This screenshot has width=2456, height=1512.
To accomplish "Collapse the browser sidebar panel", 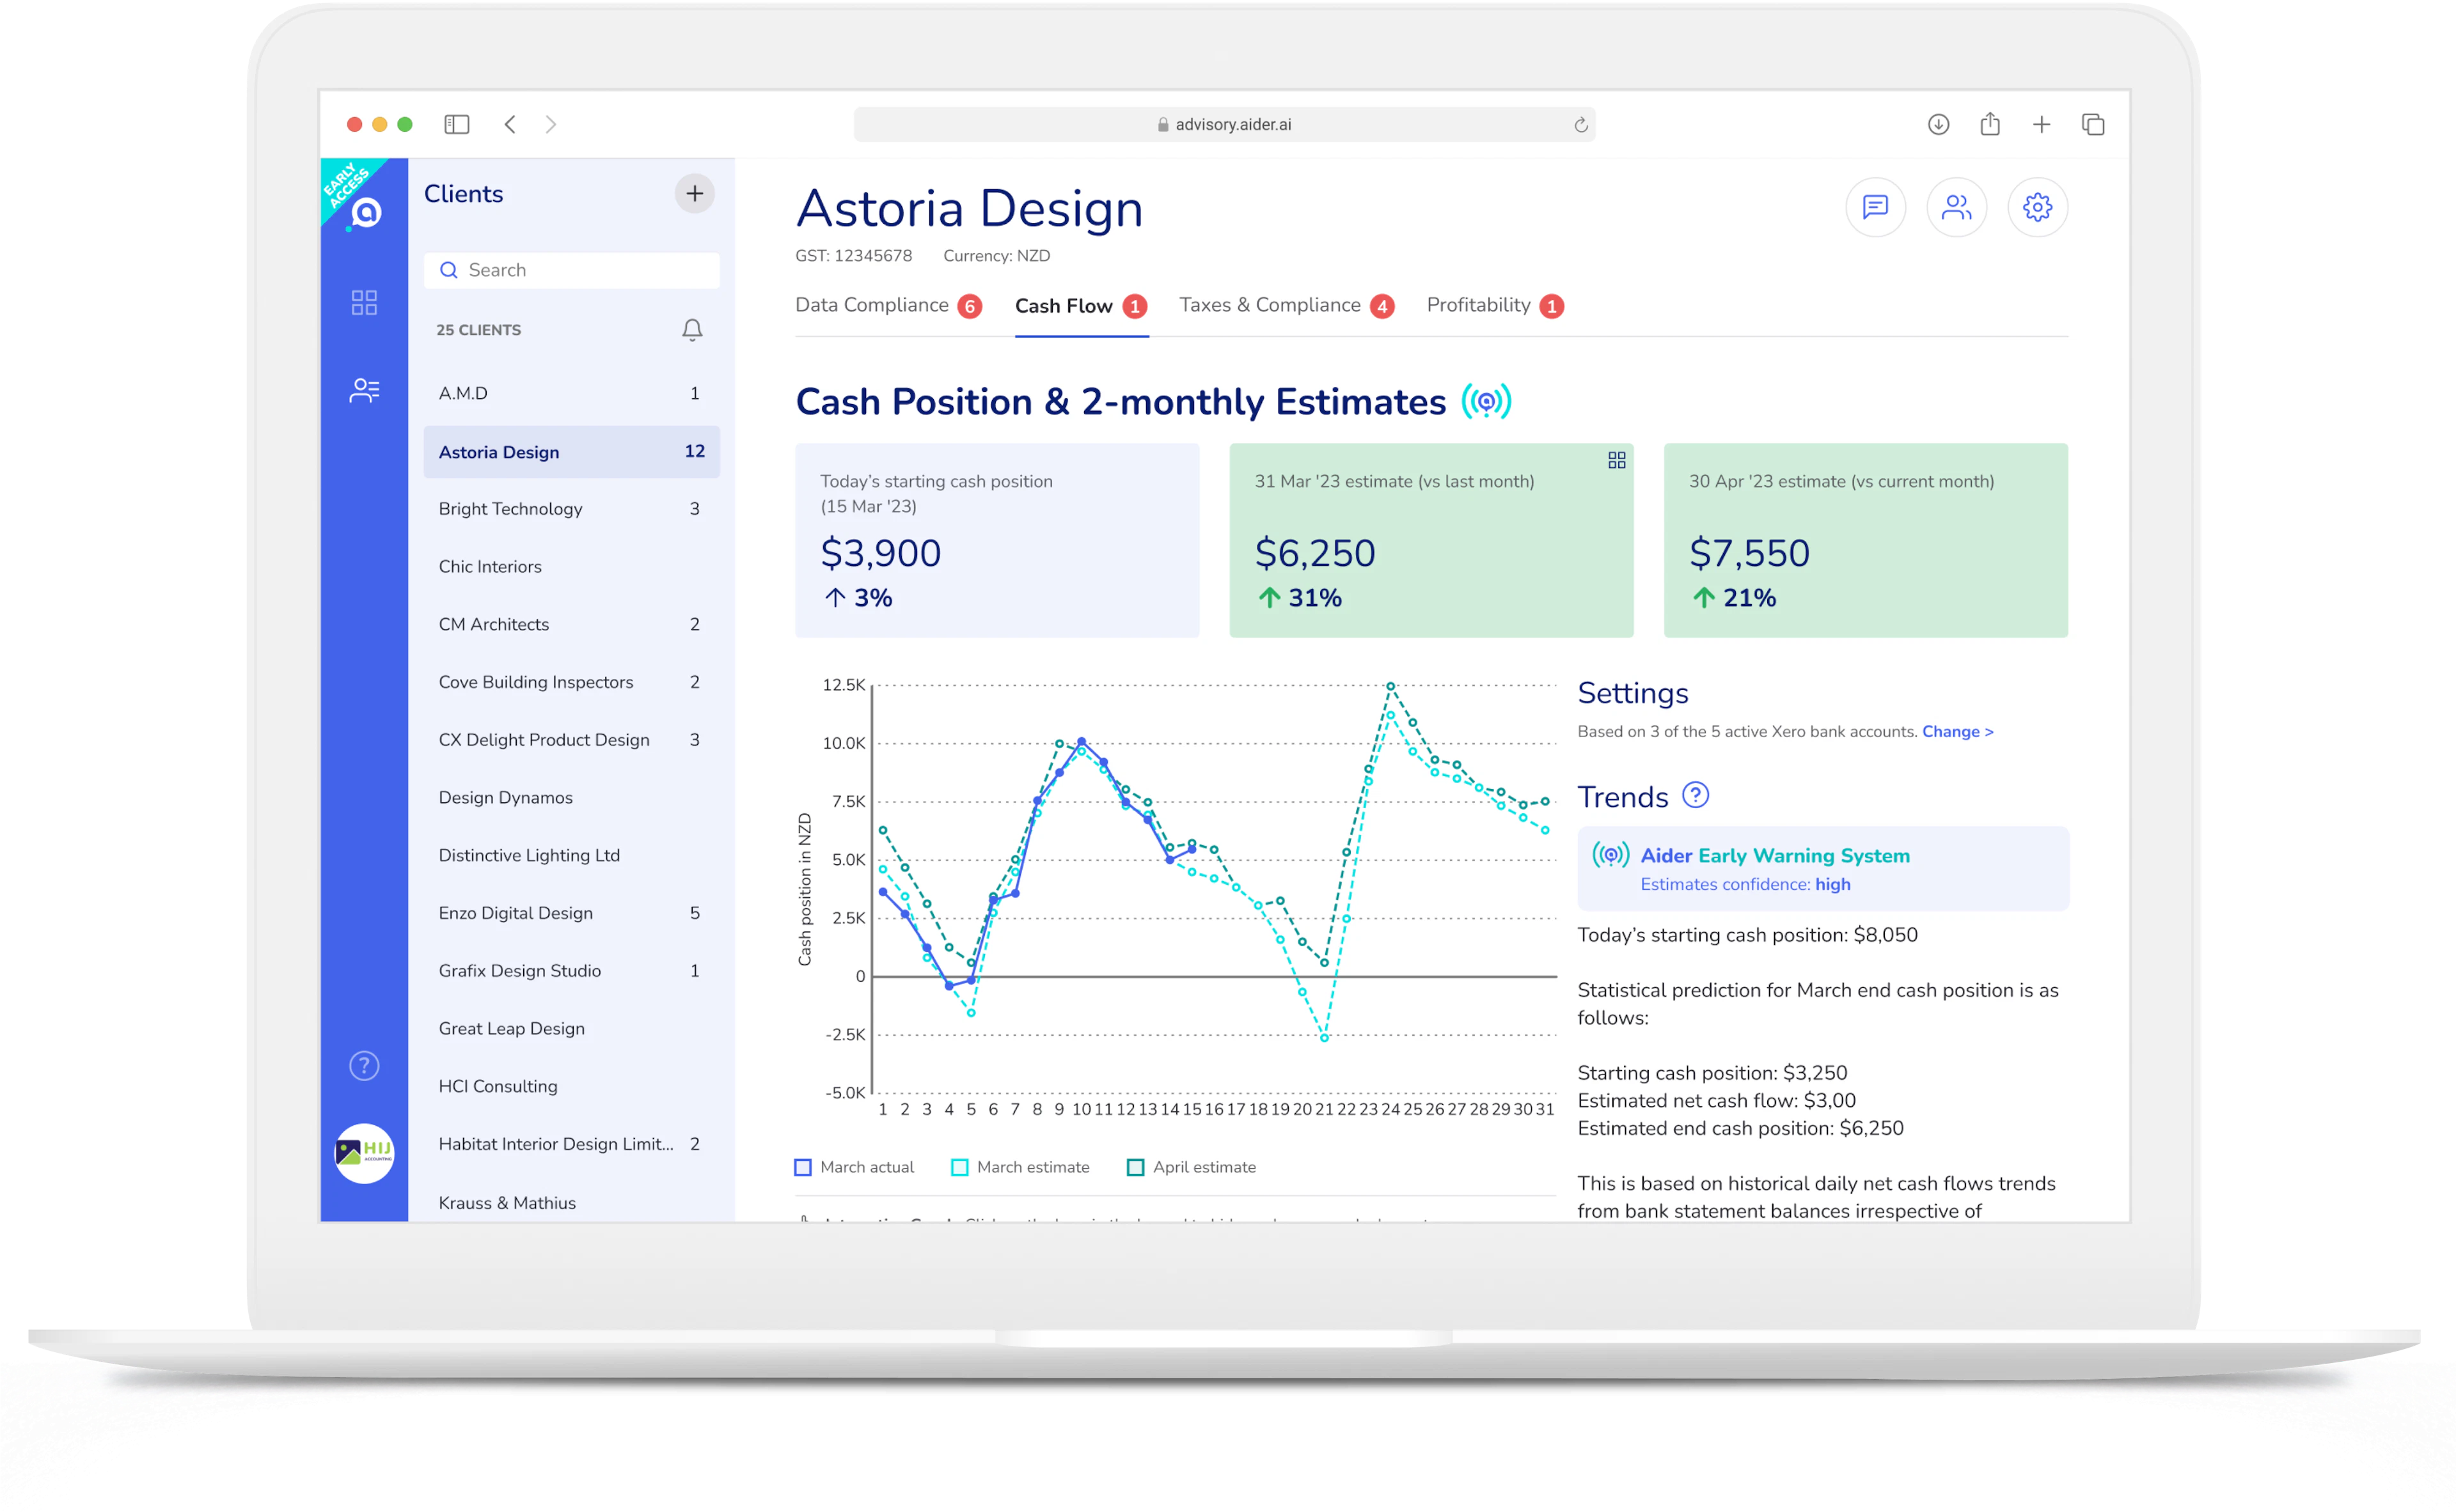I will point(456,123).
